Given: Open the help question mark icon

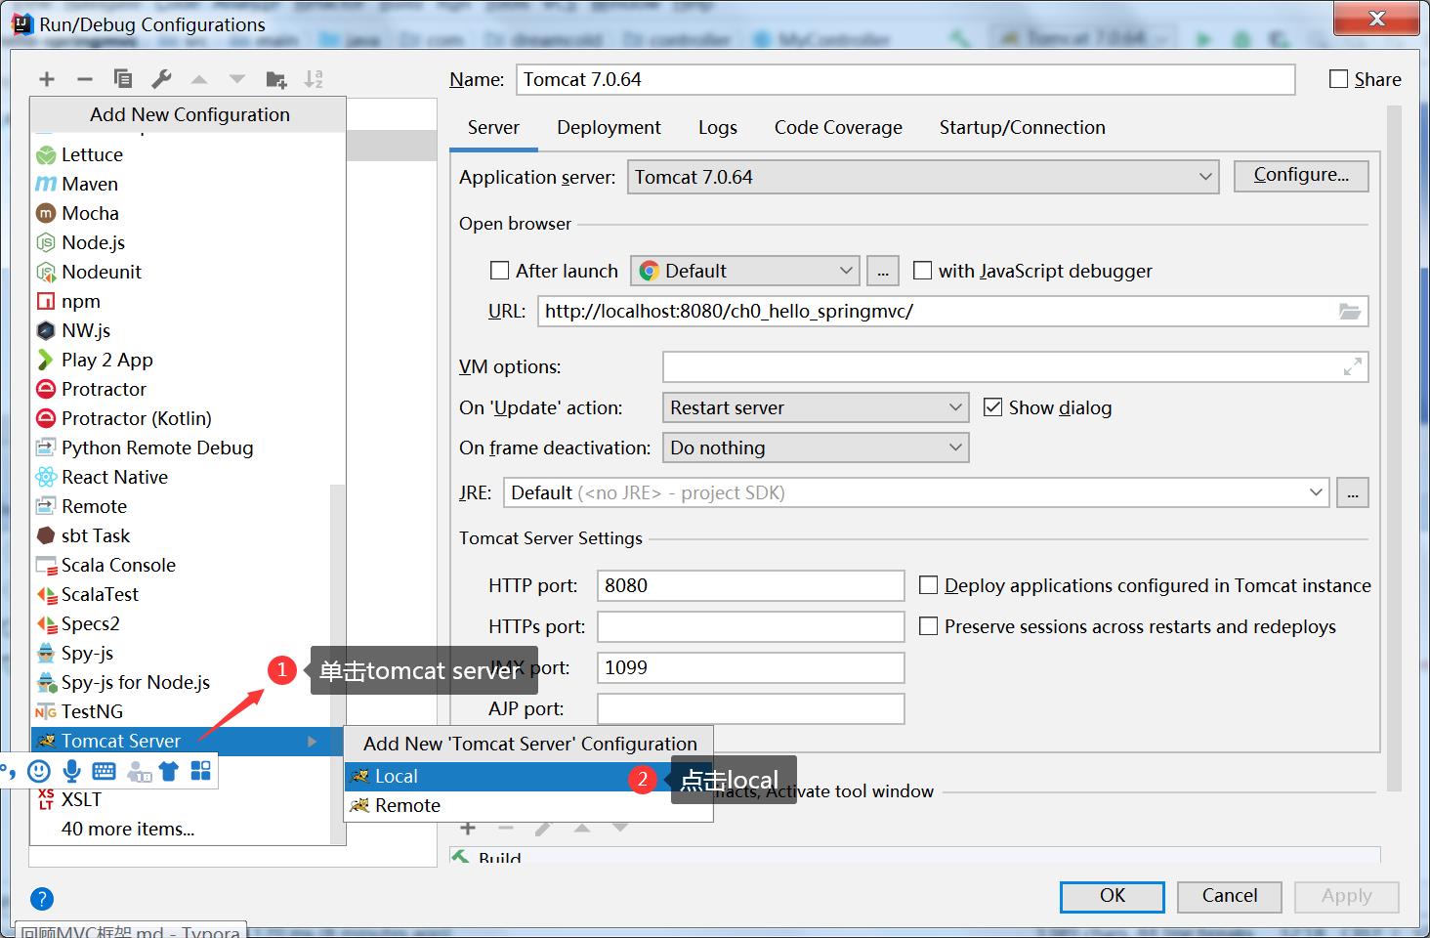Looking at the screenshot, I should pyautogui.click(x=42, y=899).
